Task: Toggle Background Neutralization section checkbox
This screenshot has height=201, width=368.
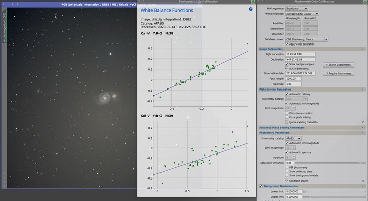Action: click(261, 186)
